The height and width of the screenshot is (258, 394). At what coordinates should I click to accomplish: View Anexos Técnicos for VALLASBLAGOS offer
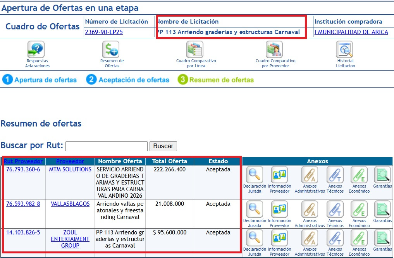[335, 209]
